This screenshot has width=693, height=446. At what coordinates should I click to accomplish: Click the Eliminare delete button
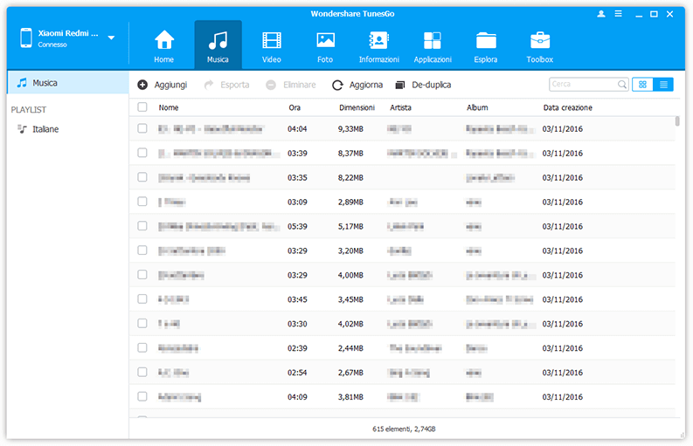pyautogui.click(x=291, y=85)
